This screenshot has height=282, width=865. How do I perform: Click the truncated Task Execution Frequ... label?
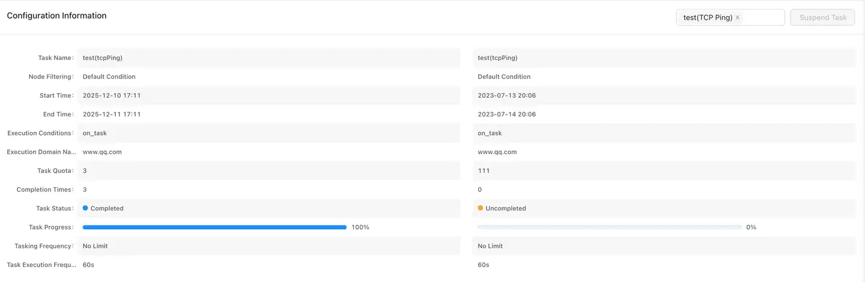40,265
